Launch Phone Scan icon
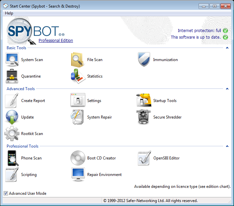 click(12, 158)
